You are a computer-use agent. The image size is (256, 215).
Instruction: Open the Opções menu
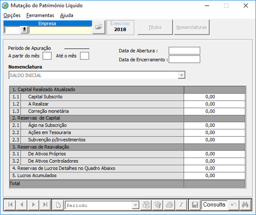point(12,16)
